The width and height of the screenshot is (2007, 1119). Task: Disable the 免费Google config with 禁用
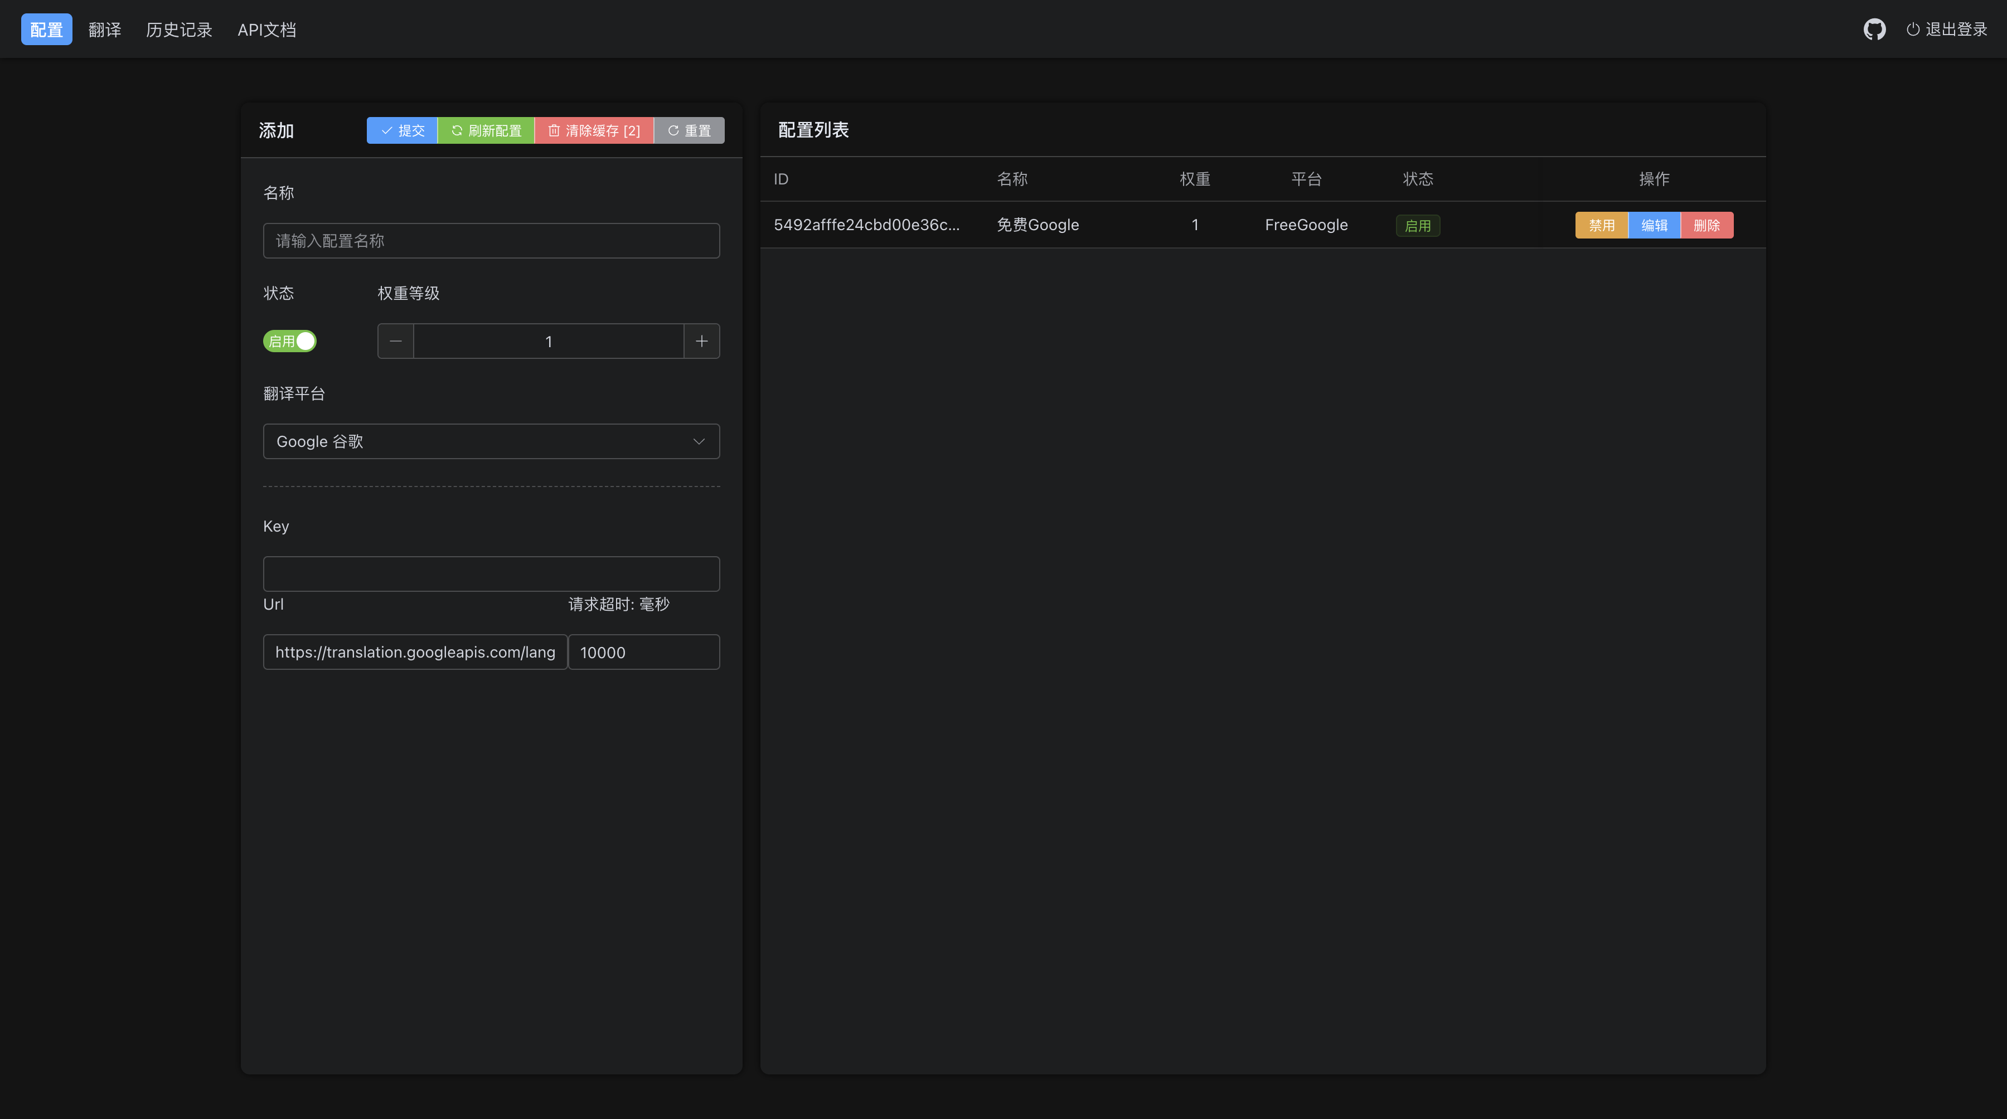[1601, 225]
